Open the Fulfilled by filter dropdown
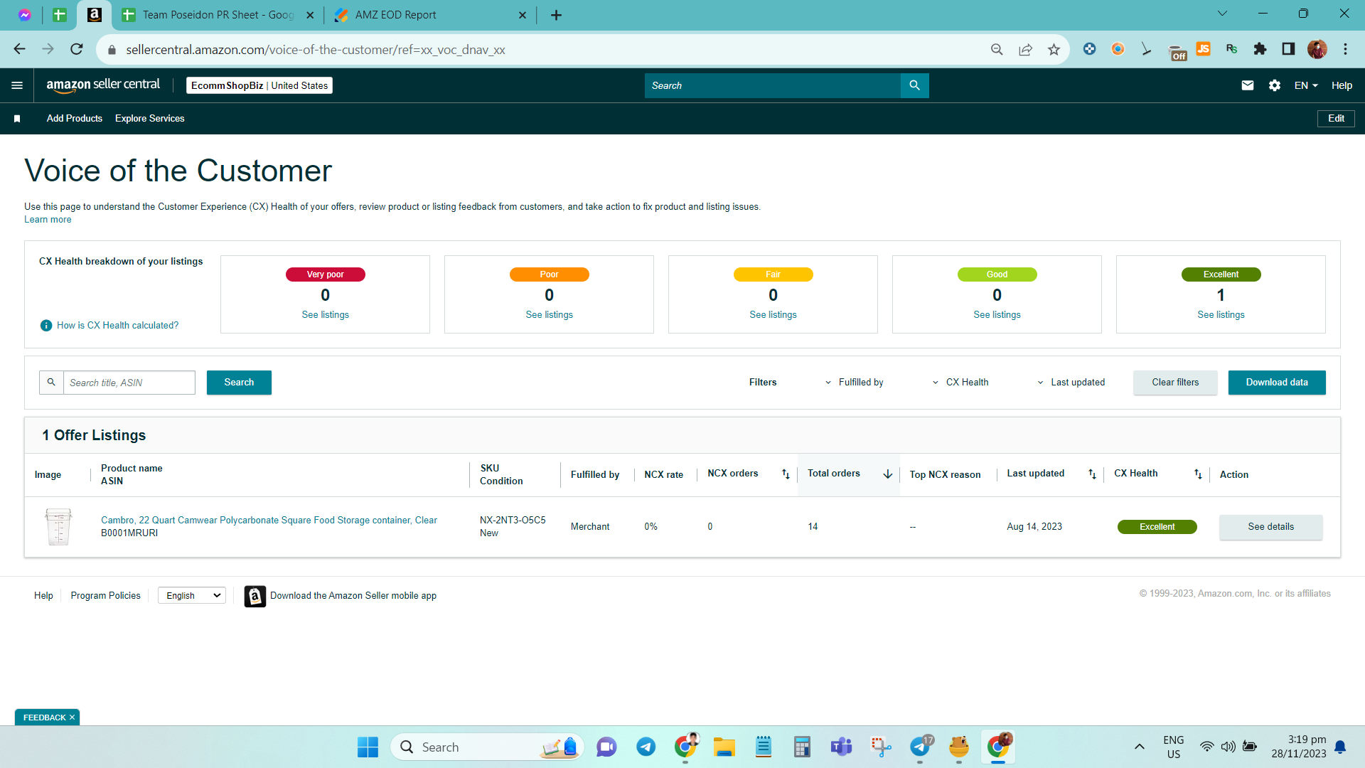Viewport: 1365px width, 768px height. [x=853, y=383]
